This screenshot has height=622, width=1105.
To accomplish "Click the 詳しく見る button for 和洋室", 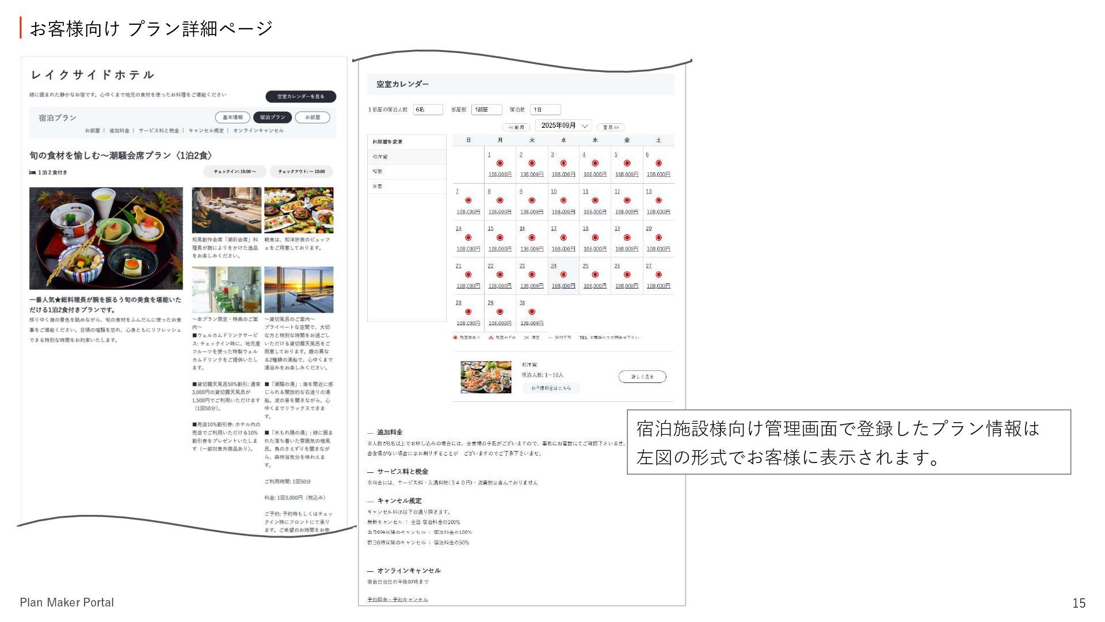I will 642,377.
